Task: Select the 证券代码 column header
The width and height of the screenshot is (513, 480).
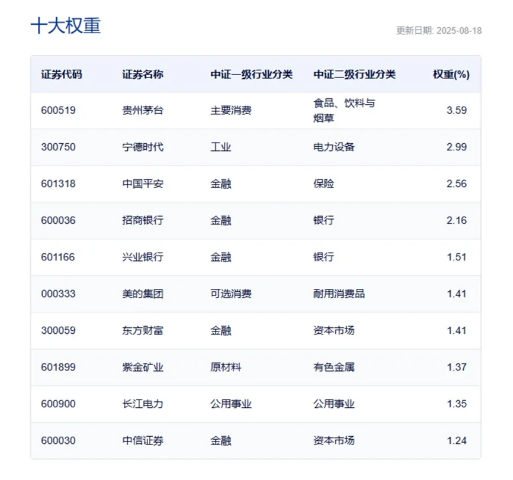Action: pos(62,75)
